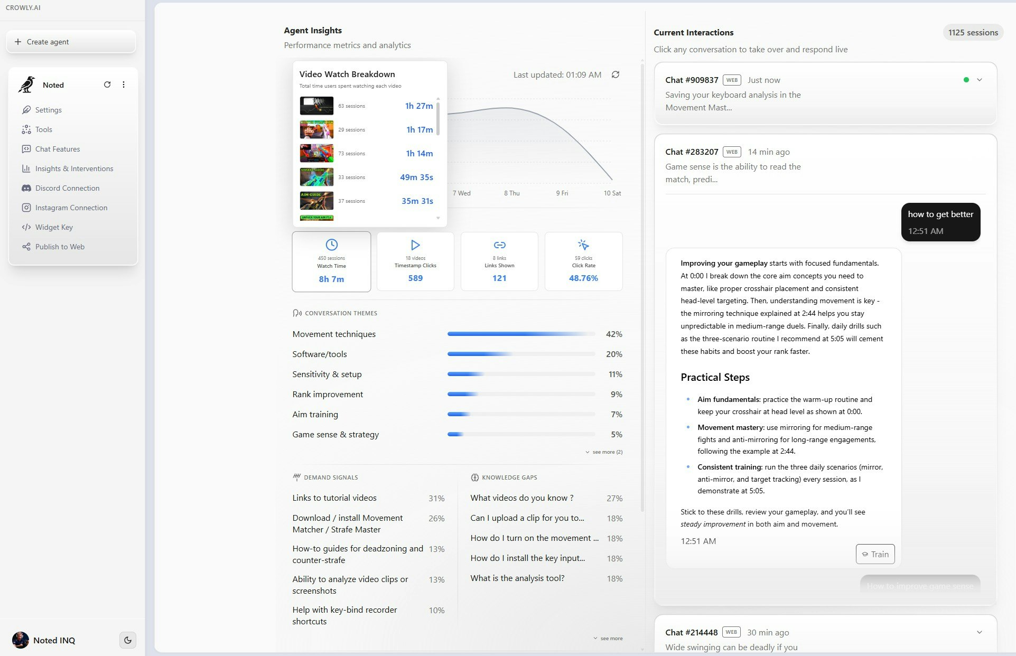Expand Chat #214448 conversation chevron
This screenshot has height=656, width=1016.
tap(980, 632)
